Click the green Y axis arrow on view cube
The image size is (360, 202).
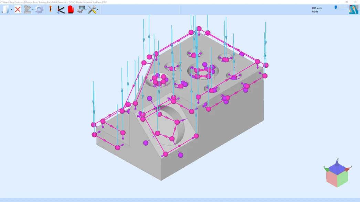click(x=326, y=169)
